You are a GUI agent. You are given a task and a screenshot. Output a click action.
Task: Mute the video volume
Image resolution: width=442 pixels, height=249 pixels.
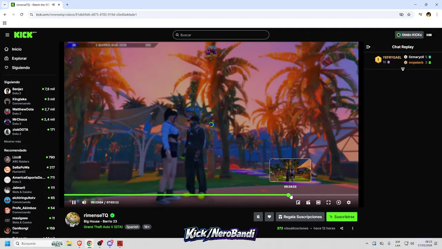click(84, 202)
